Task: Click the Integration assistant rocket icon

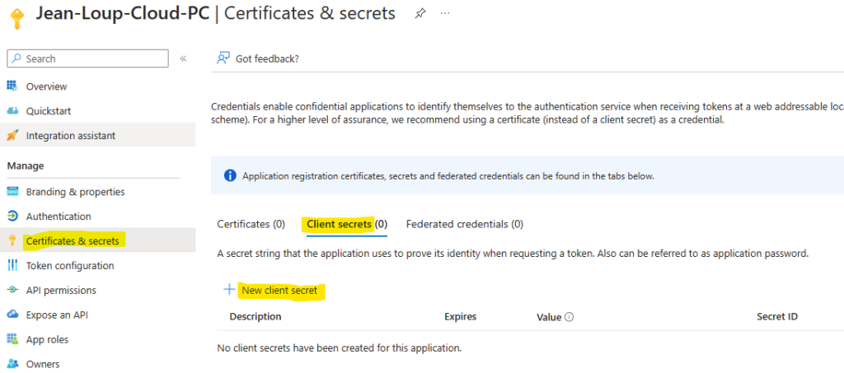Action: coord(12,136)
